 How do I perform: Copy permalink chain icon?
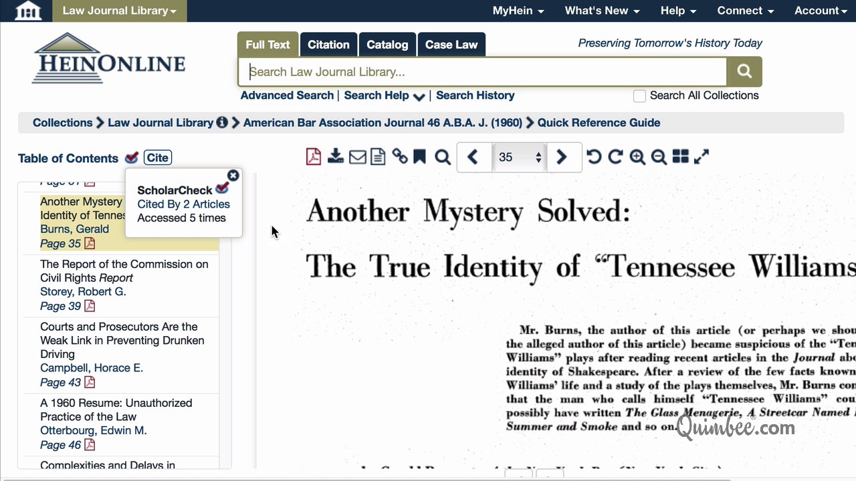400,156
